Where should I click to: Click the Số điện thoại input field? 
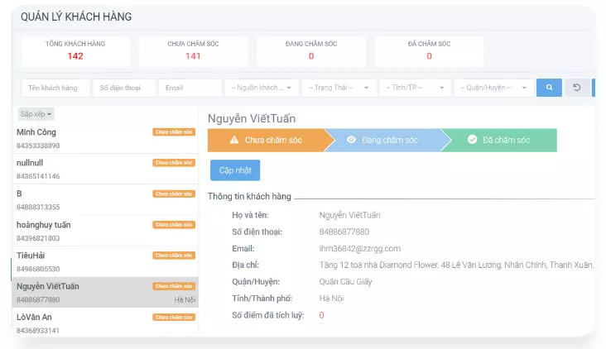pyautogui.click(x=123, y=88)
